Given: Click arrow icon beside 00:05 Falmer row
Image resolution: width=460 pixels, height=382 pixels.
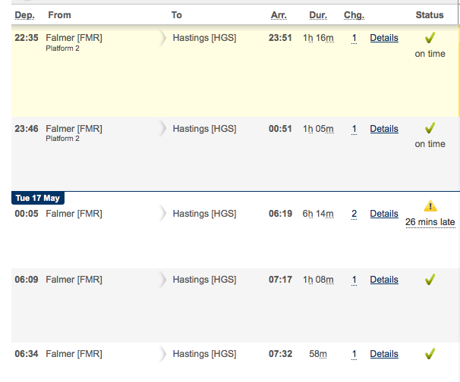Looking at the screenshot, I should tap(162, 214).
